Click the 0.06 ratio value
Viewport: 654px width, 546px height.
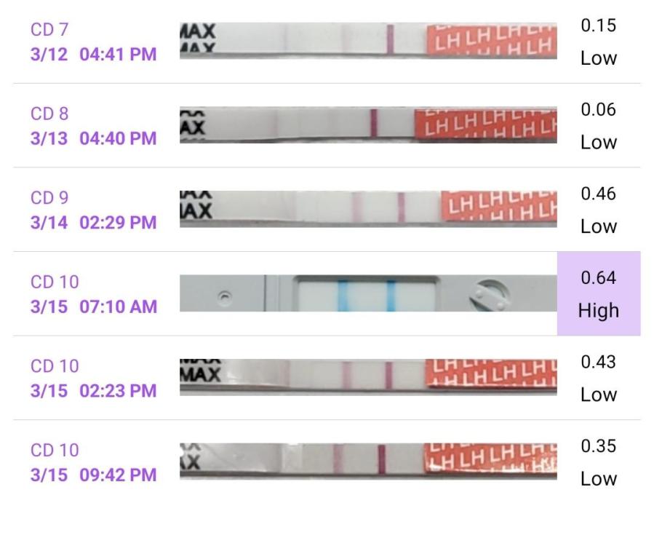[598, 110]
